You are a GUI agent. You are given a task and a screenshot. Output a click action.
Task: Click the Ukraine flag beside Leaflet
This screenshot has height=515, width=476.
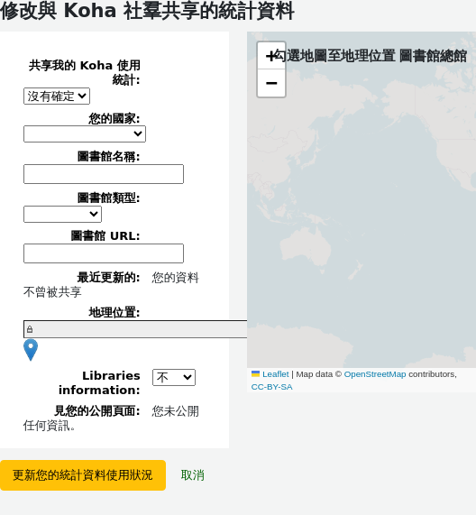[255, 373]
